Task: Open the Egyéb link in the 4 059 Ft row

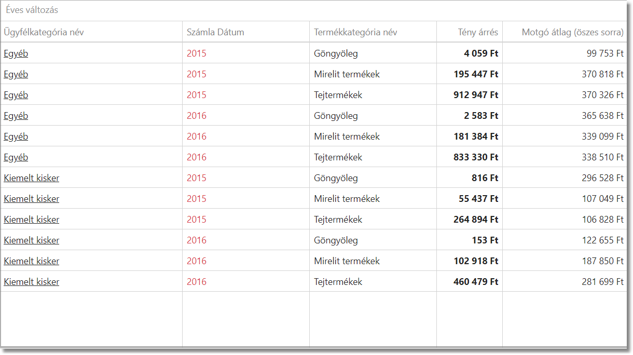Action: click(16, 53)
